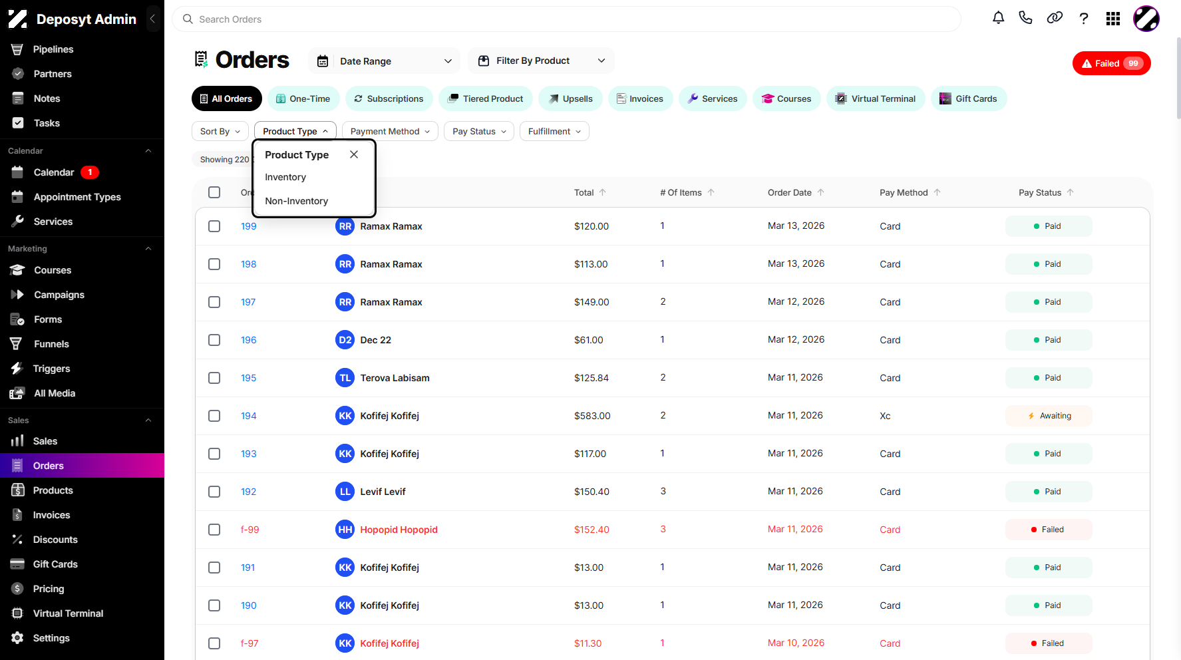Open the Pay Status filter dropdown

(x=479, y=131)
